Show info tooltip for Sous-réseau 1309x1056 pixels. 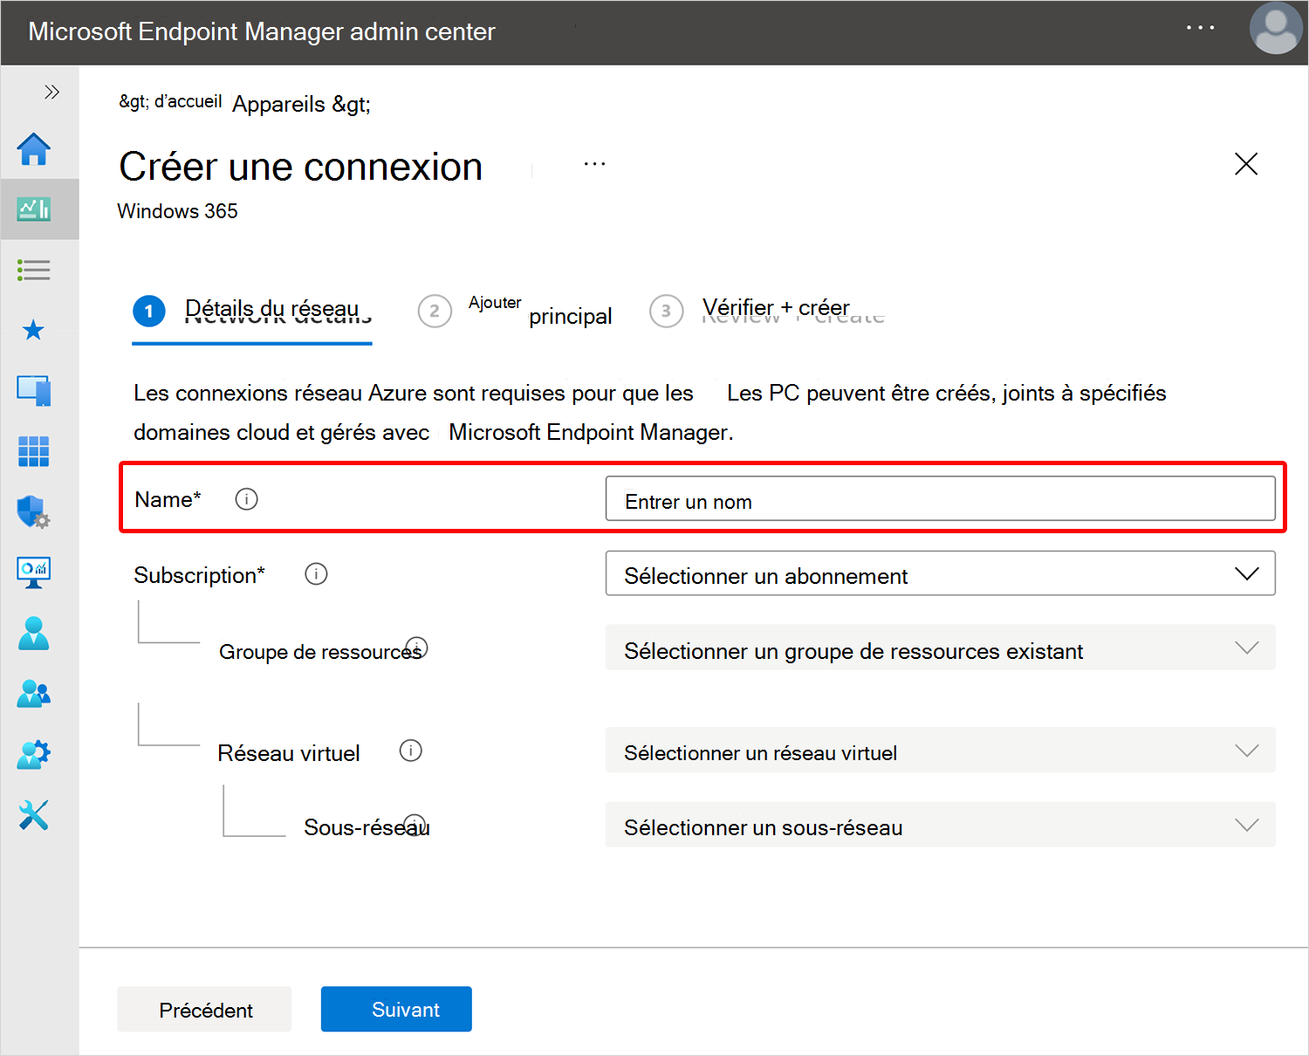pyautogui.click(x=415, y=825)
